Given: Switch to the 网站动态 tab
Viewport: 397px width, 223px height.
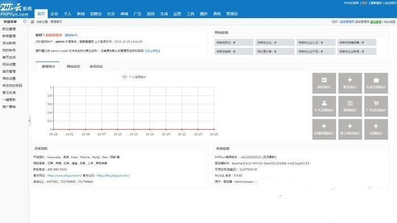Looking at the screenshot, I should [x=73, y=66].
